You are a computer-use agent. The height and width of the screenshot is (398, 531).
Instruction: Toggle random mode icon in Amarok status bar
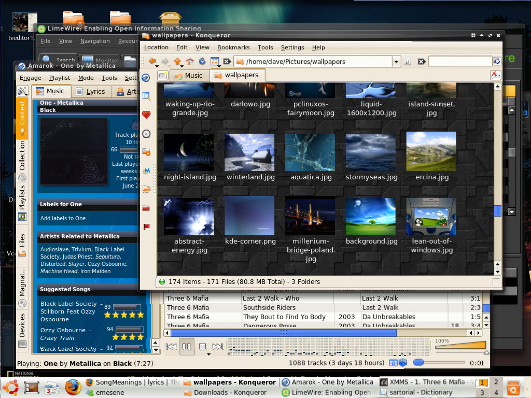[402, 363]
